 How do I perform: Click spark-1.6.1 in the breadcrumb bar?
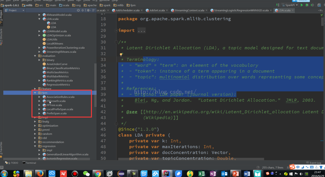(x=10, y=5)
